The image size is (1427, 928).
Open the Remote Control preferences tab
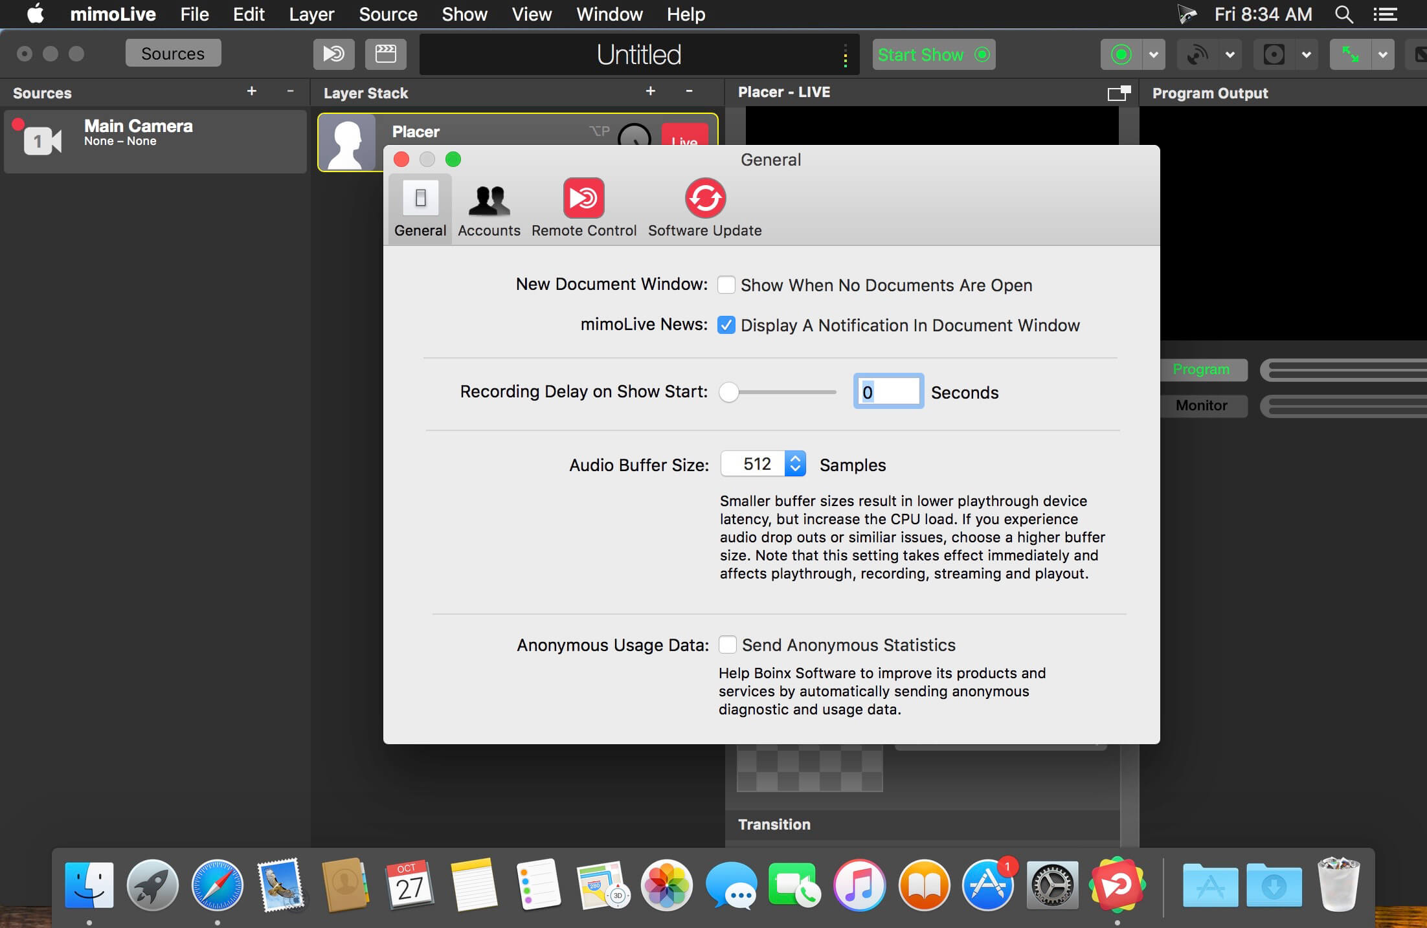584,208
